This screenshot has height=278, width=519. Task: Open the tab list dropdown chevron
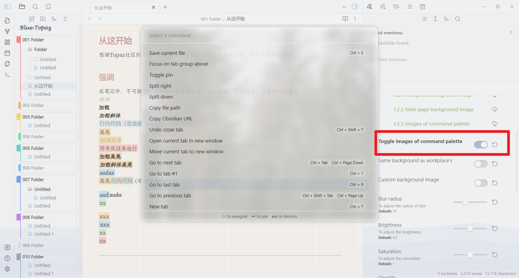pyautogui.click(x=344, y=7)
